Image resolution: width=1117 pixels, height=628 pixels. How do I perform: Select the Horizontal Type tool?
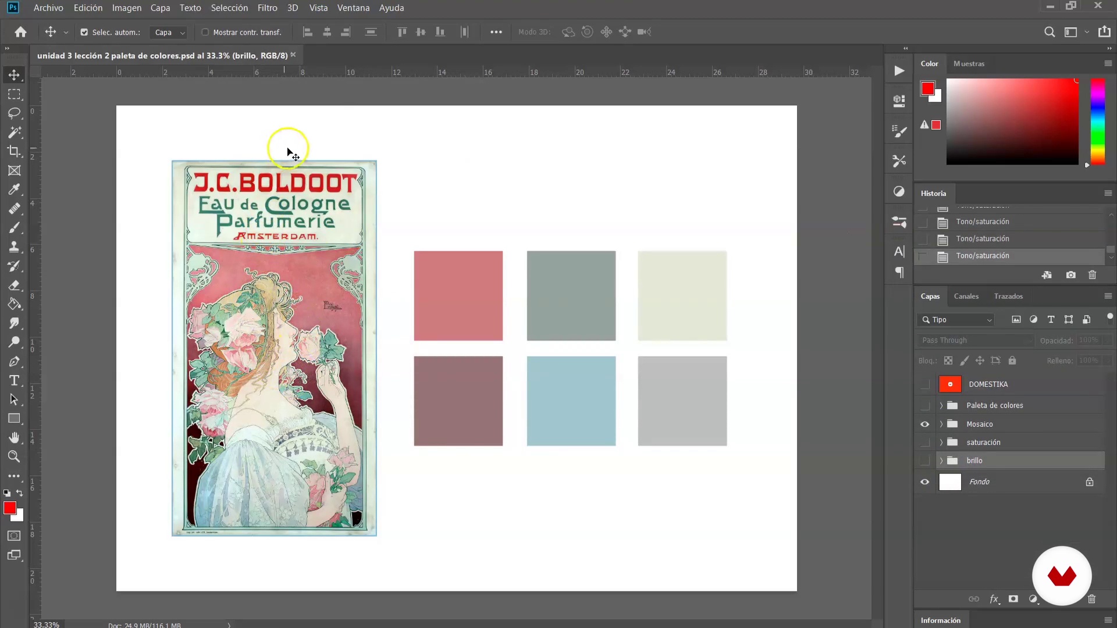tap(14, 380)
